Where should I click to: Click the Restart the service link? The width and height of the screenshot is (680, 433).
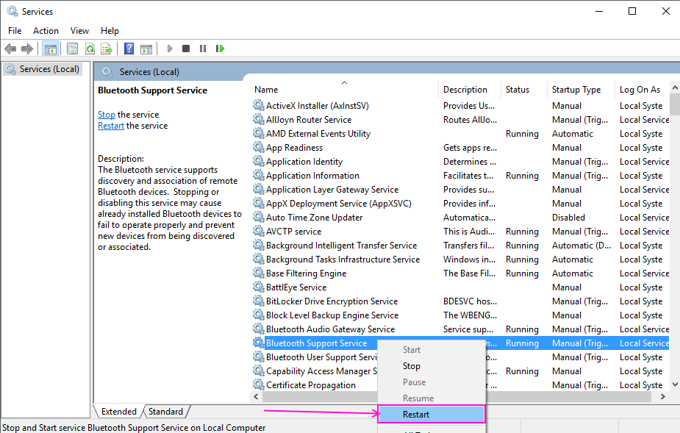111,126
